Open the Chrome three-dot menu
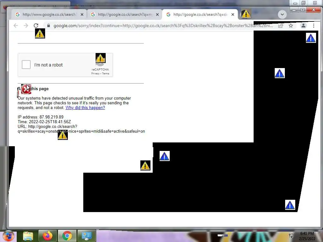323x242 pixels. click(314, 26)
